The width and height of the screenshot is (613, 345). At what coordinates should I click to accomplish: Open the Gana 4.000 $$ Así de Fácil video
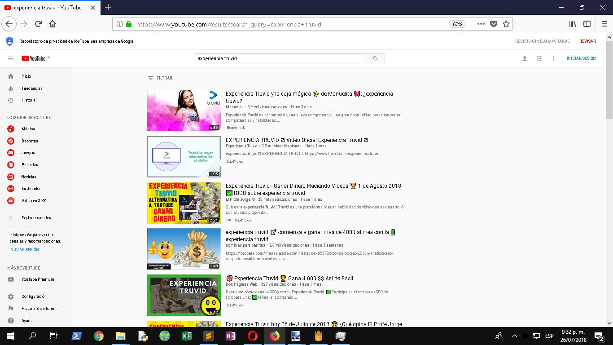(290, 279)
